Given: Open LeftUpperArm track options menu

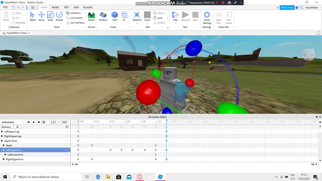Looking at the screenshot, I should coord(67,150).
